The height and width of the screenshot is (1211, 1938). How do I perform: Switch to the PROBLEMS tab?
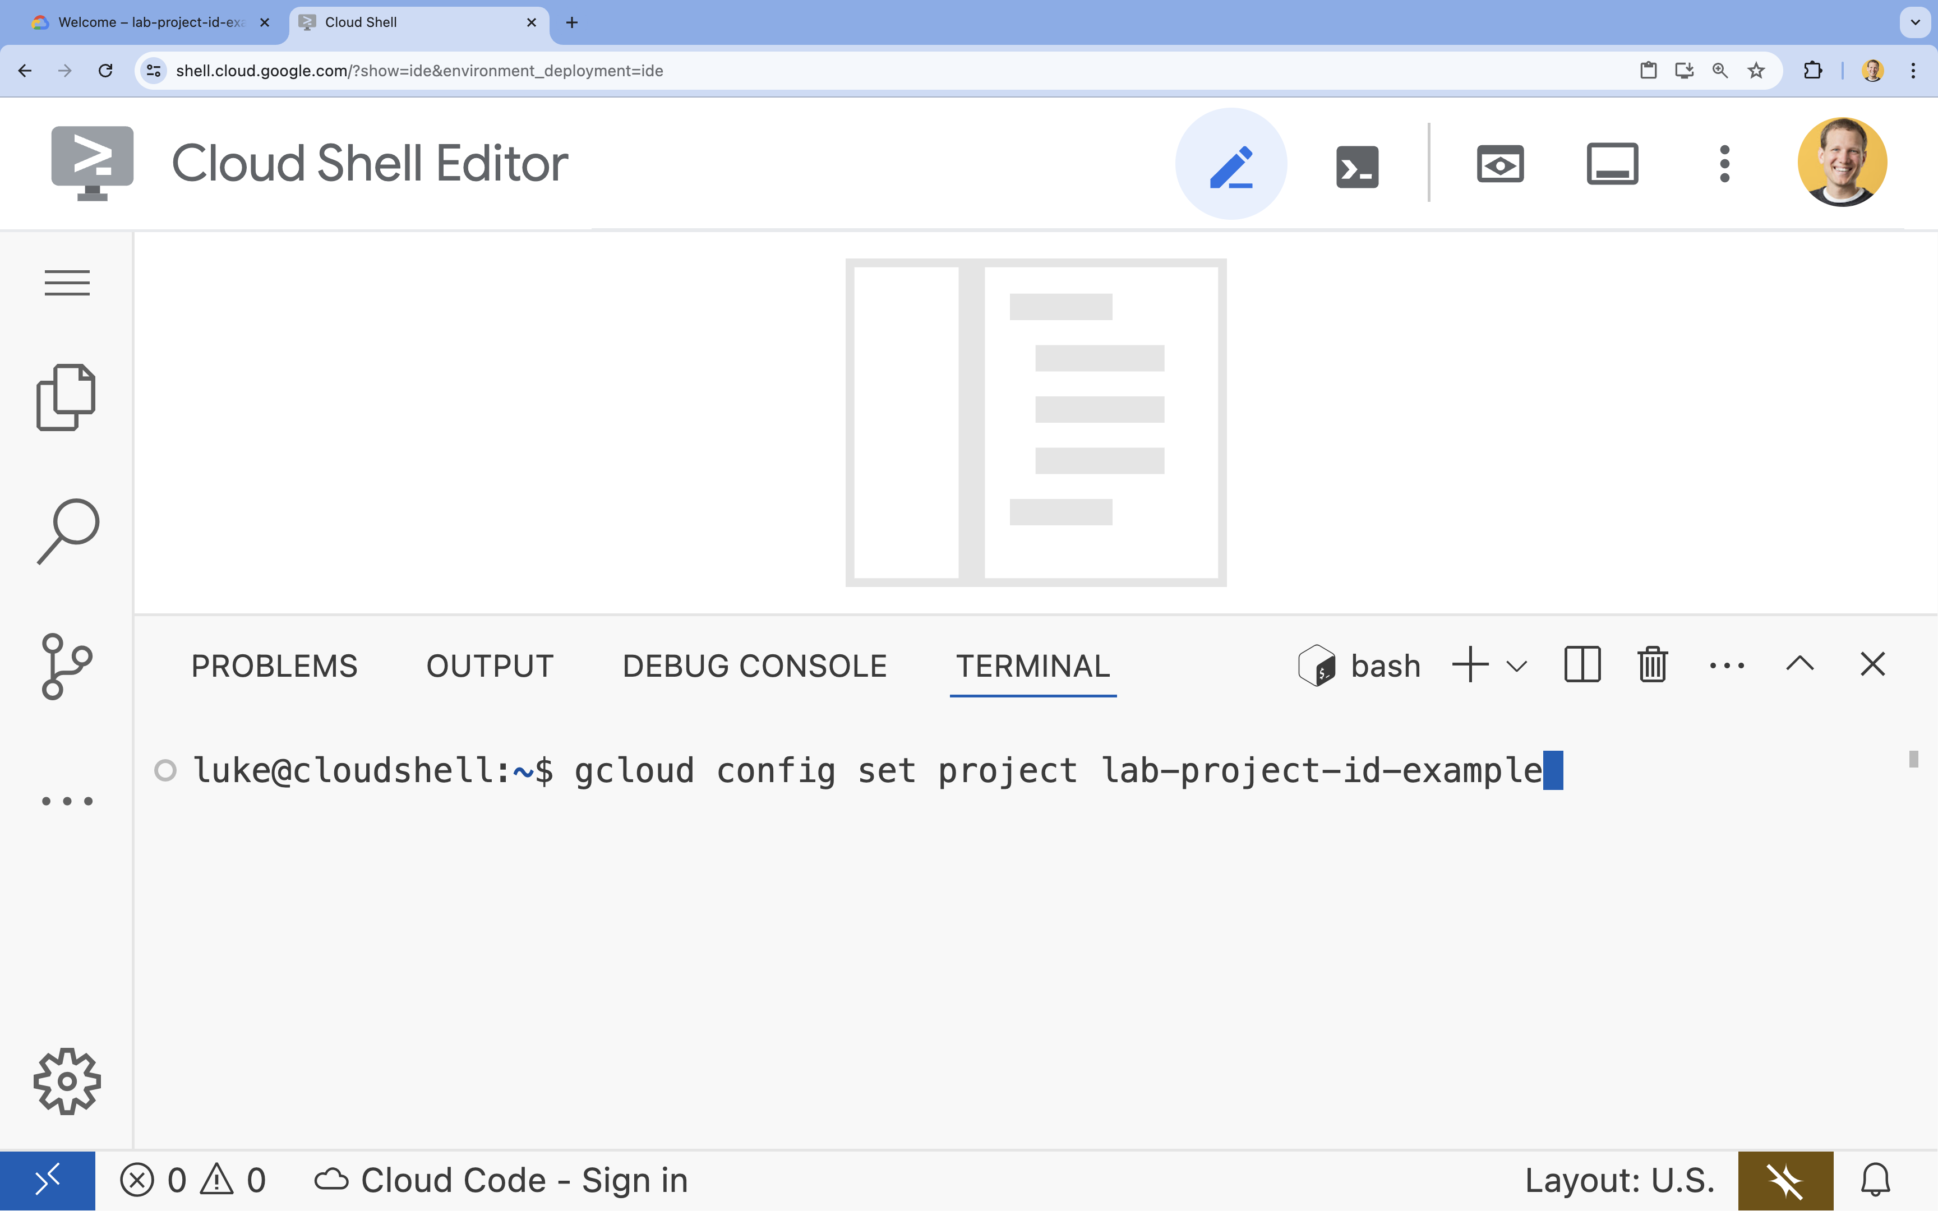coord(275,665)
